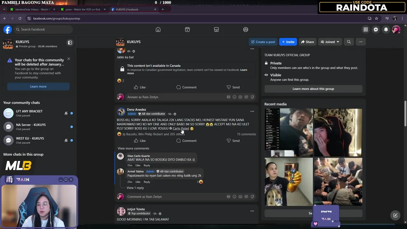
Task: Click the Create a post button
Action: coord(263,42)
